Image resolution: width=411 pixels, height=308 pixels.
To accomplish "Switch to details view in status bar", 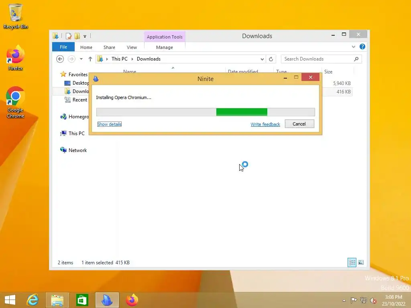I will [x=352, y=262].
